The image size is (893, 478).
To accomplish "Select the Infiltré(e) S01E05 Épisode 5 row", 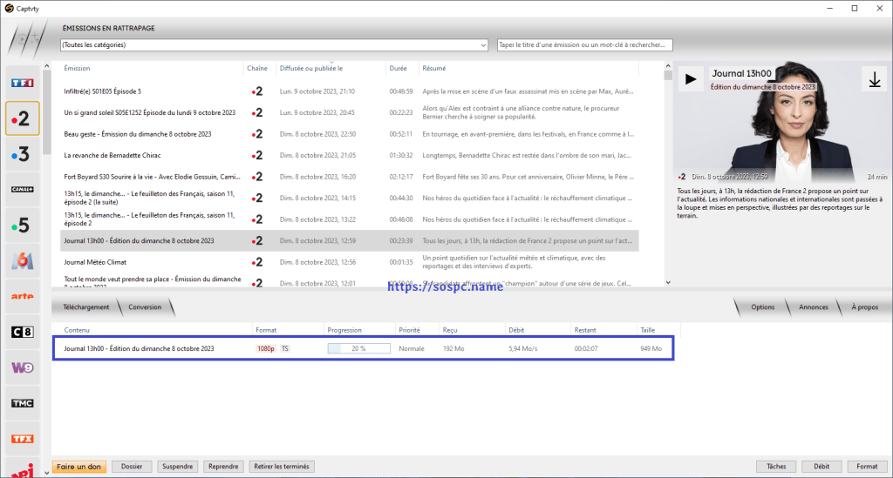I will (x=350, y=91).
